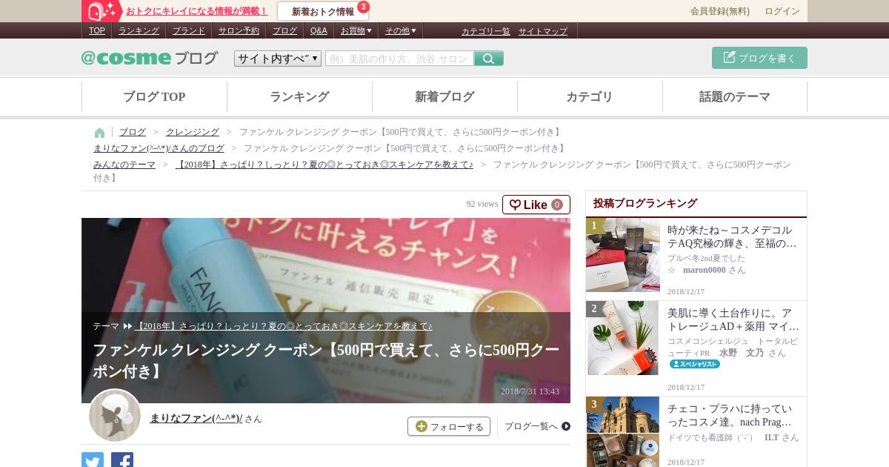Click the pink shopping bag promo icon
This screenshot has width=889, height=467.
pyautogui.click(x=102, y=11)
